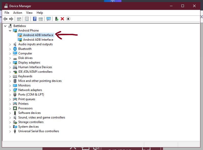Screen dimensions: 203x150
Task: Select the System devices label
Action: [x=28, y=127]
